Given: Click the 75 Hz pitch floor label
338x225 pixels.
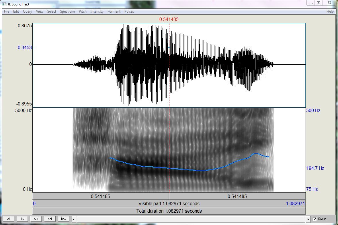Looking at the screenshot, I should pyautogui.click(x=312, y=189).
